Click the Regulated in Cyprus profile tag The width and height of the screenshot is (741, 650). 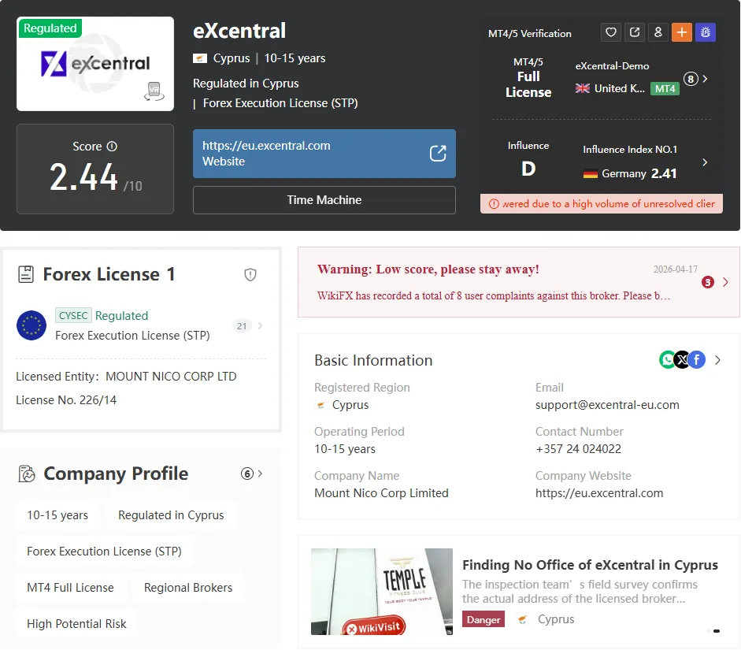pyautogui.click(x=171, y=515)
